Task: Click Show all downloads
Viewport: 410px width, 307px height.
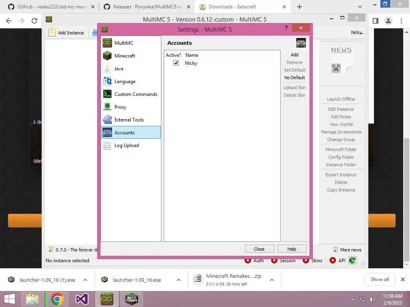Action: 380,279
